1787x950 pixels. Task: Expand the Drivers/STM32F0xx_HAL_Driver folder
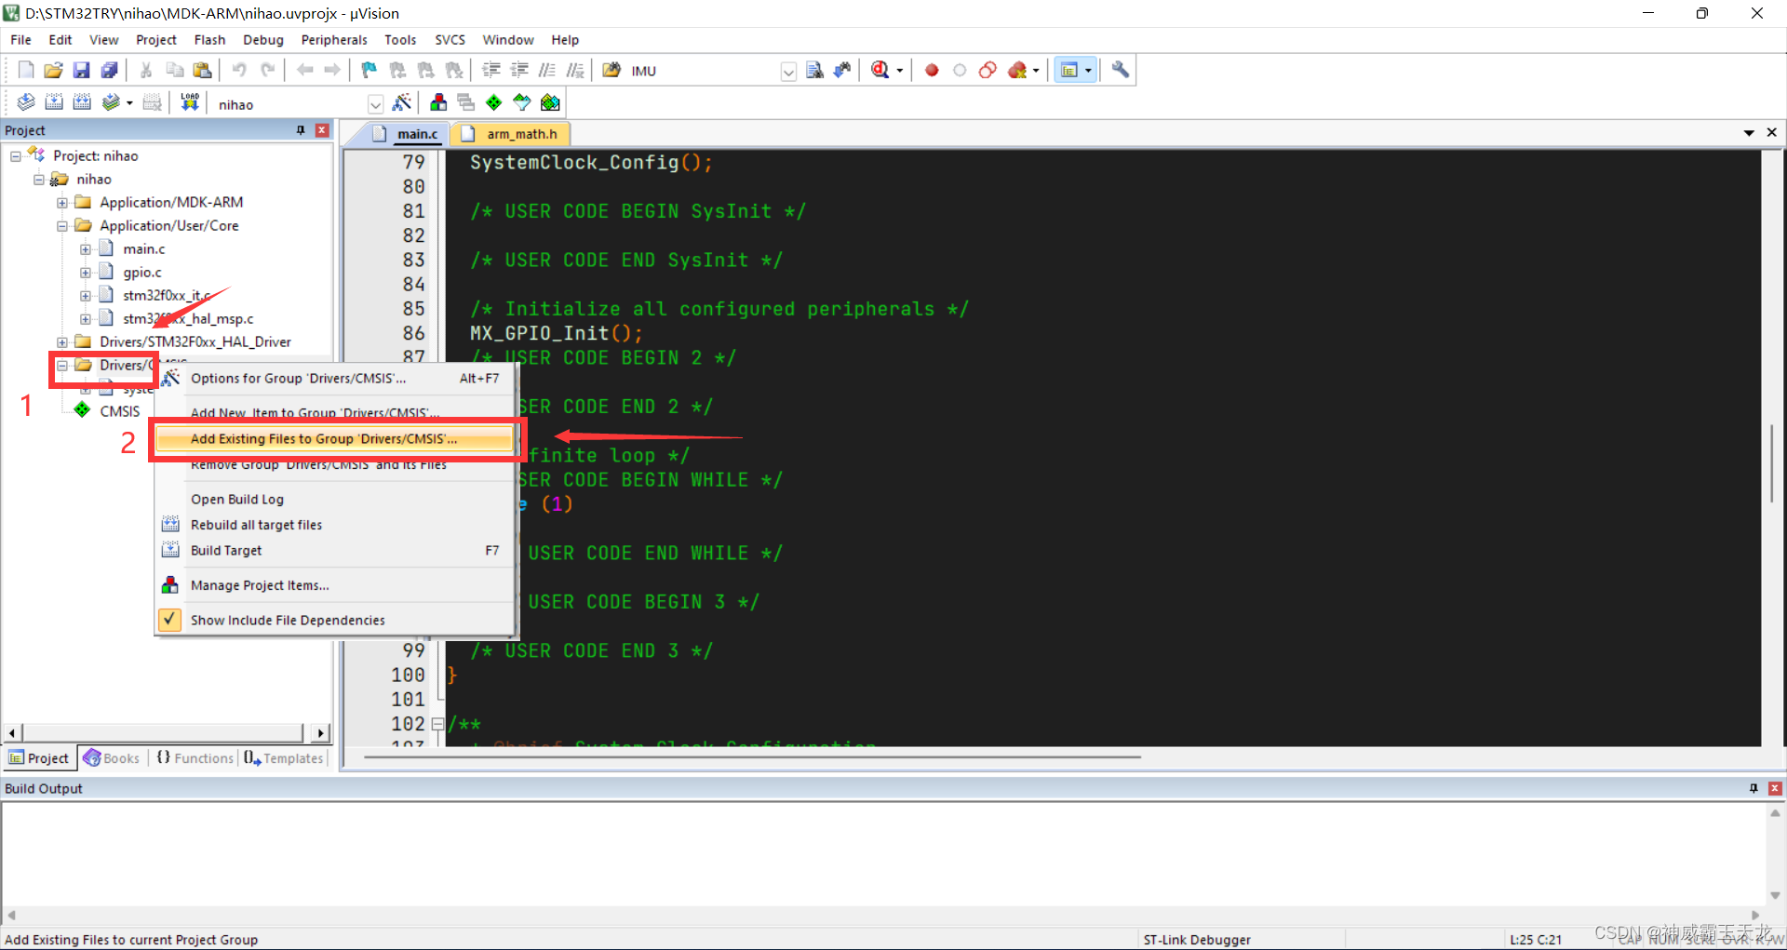point(62,342)
